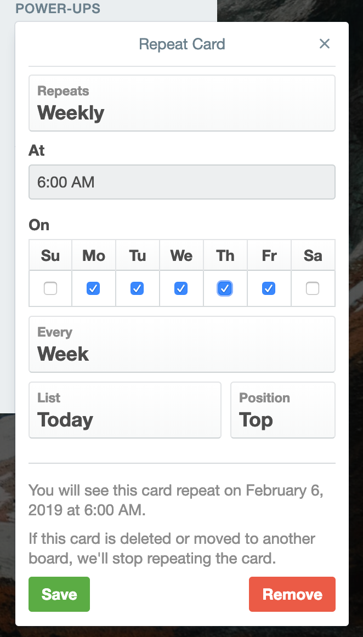The width and height of the screenshot is (363, 637).
Task: Click the Repeat Card title
Action: point(182,44)
